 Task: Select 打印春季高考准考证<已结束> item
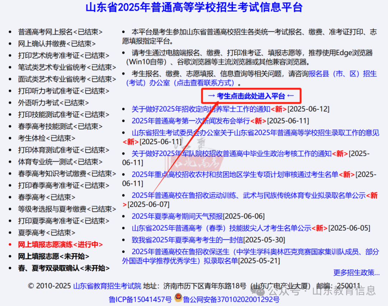64,186
